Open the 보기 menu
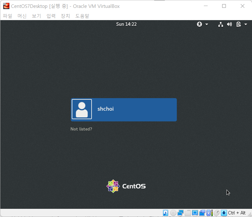Image resolution: width=252 pixels, height=217 pixels. click(36, 16)
